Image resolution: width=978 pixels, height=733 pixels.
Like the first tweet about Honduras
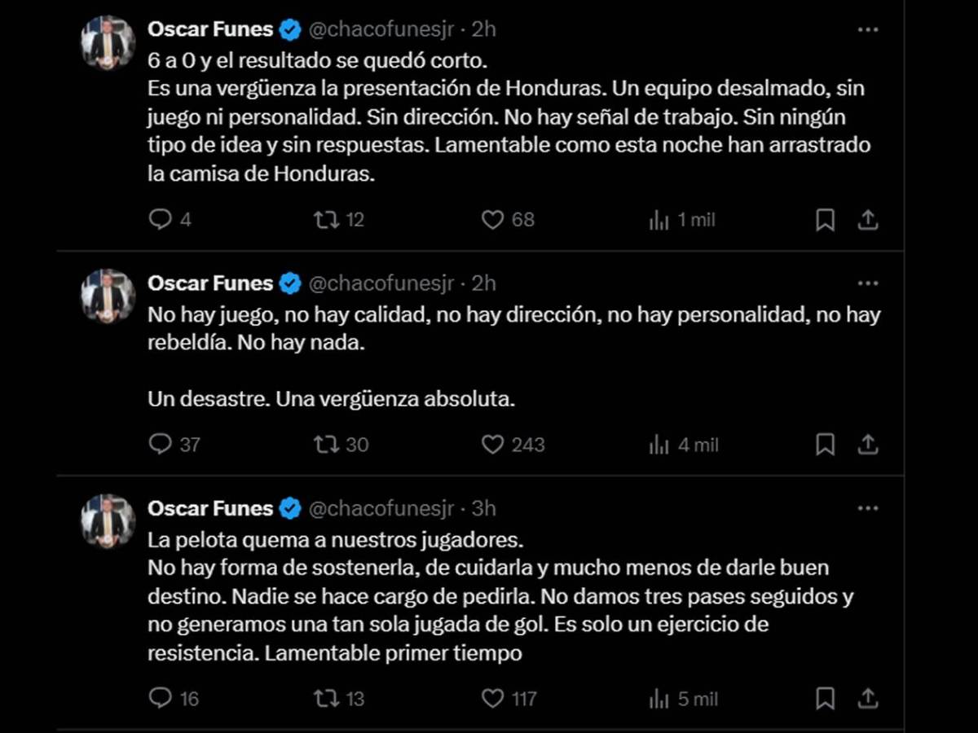491,218
